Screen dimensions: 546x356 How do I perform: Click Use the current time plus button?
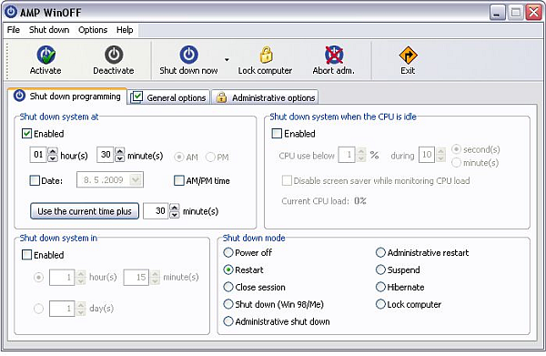(x=85, y=211)
